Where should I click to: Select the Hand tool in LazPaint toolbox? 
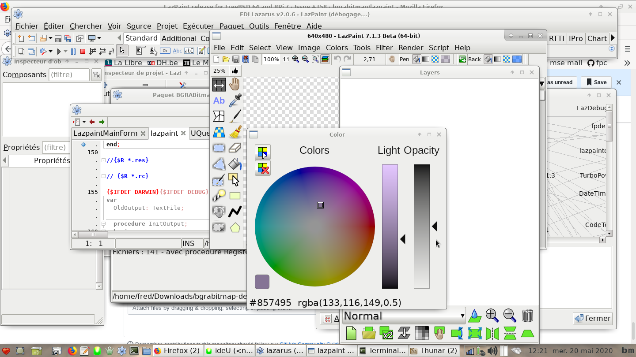point(235,84)
